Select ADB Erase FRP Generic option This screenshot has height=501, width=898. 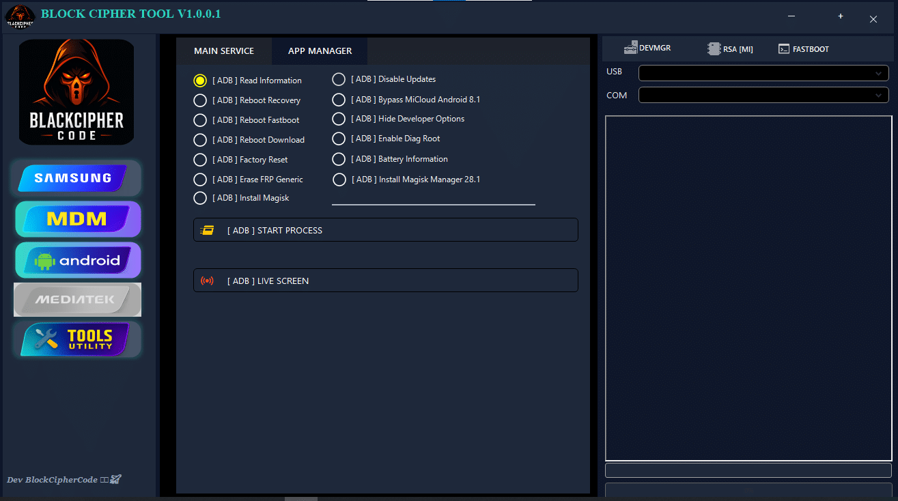200,180
